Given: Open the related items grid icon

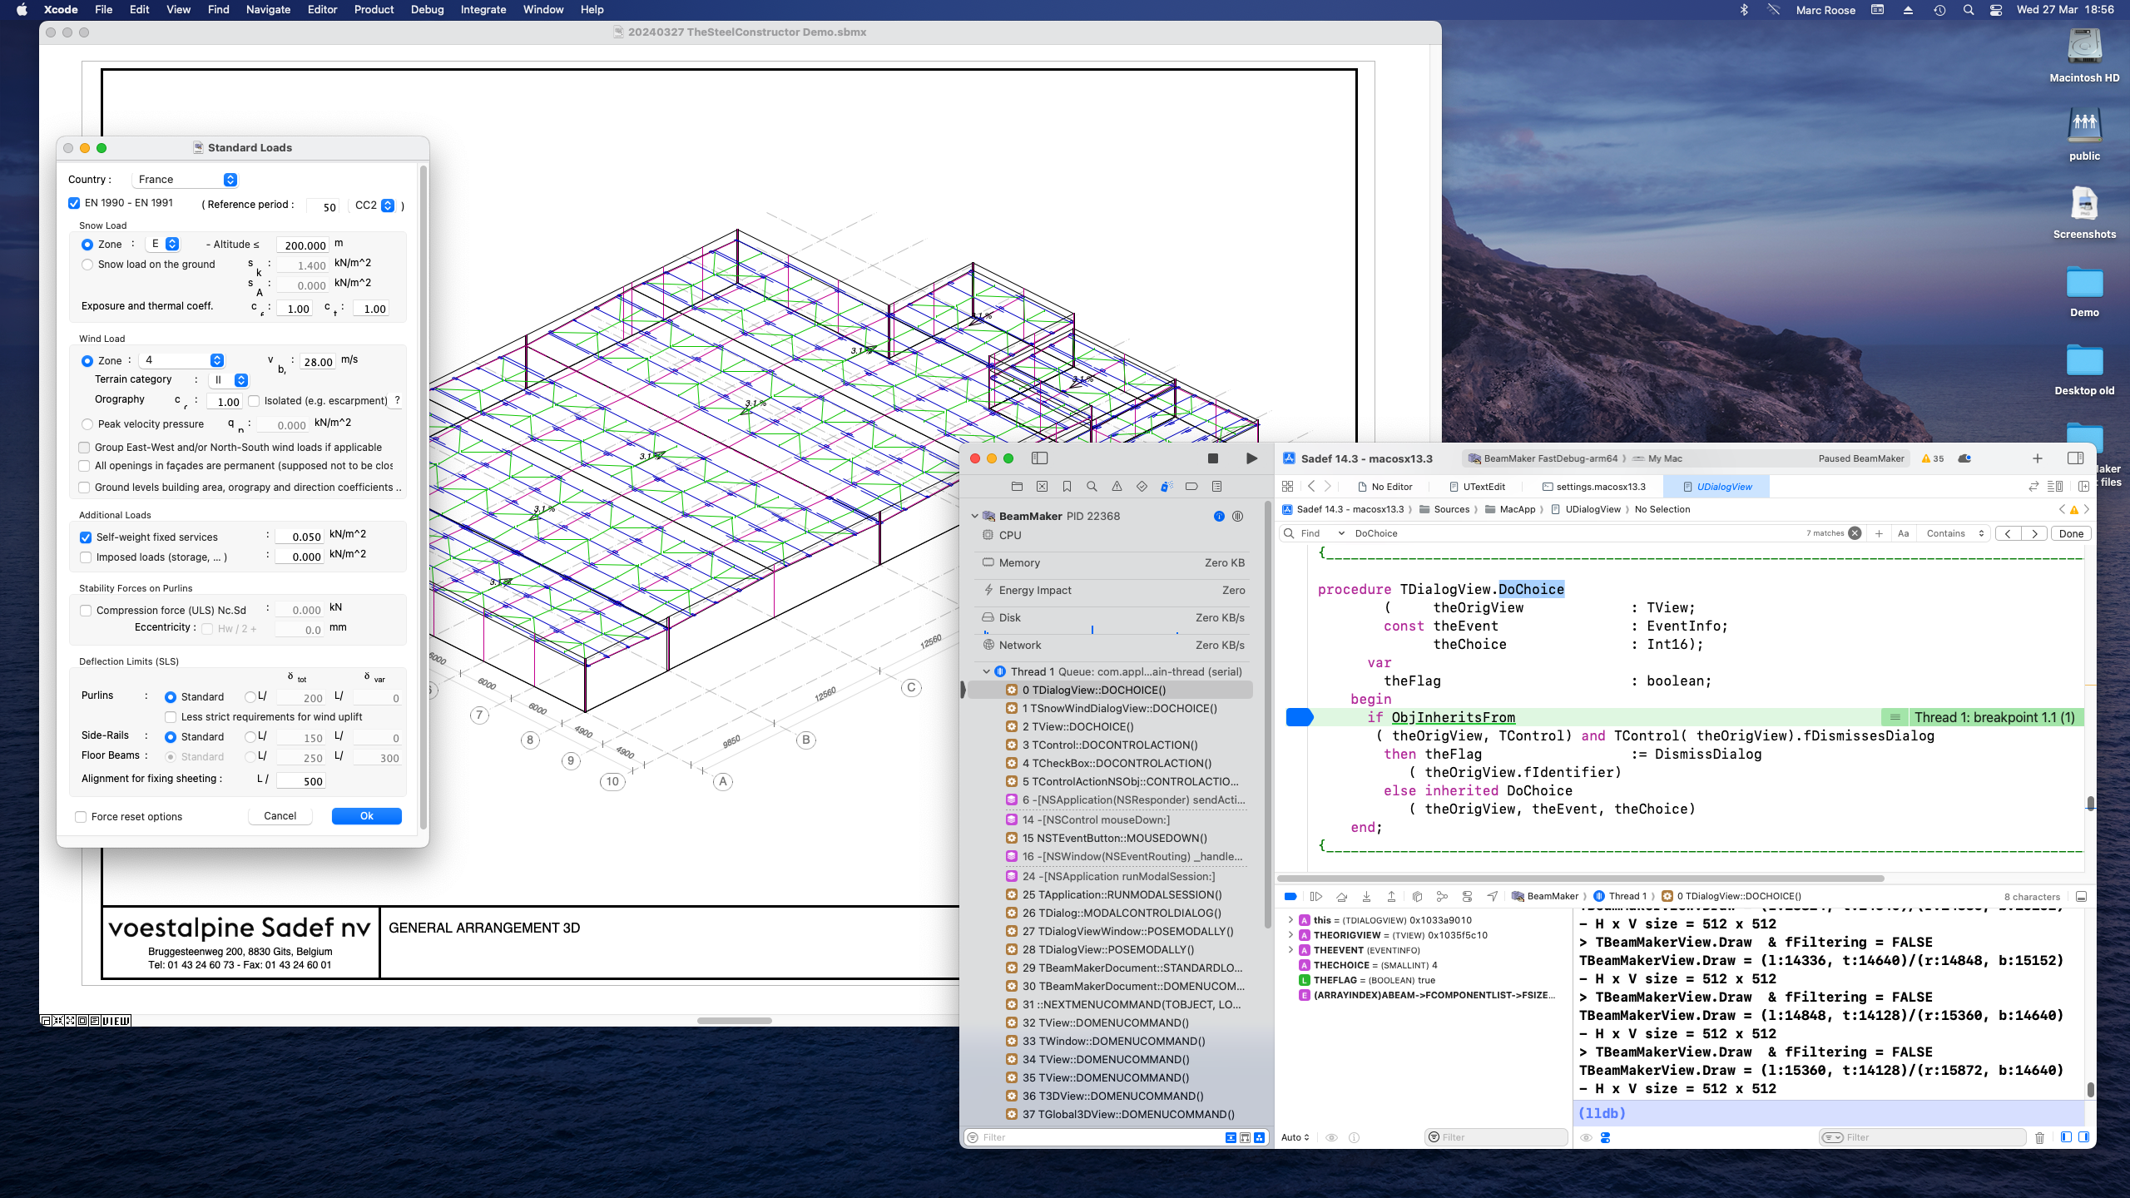Looking at the screenshot, I should point(1287,487).
